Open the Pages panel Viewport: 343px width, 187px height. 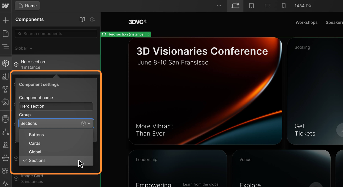(6, 34)
